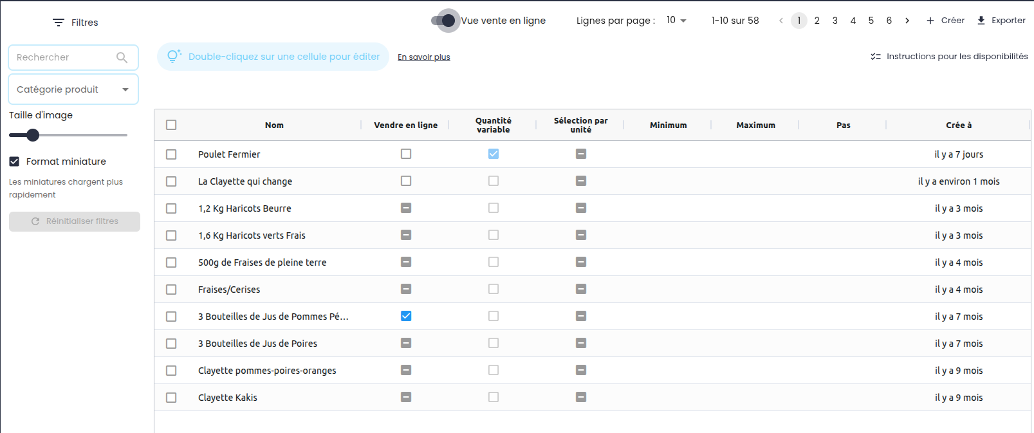Uncheck the Format miniature checkbox
The height and width of the screenshot is (433, 1034).
click(x=14, y=161)
